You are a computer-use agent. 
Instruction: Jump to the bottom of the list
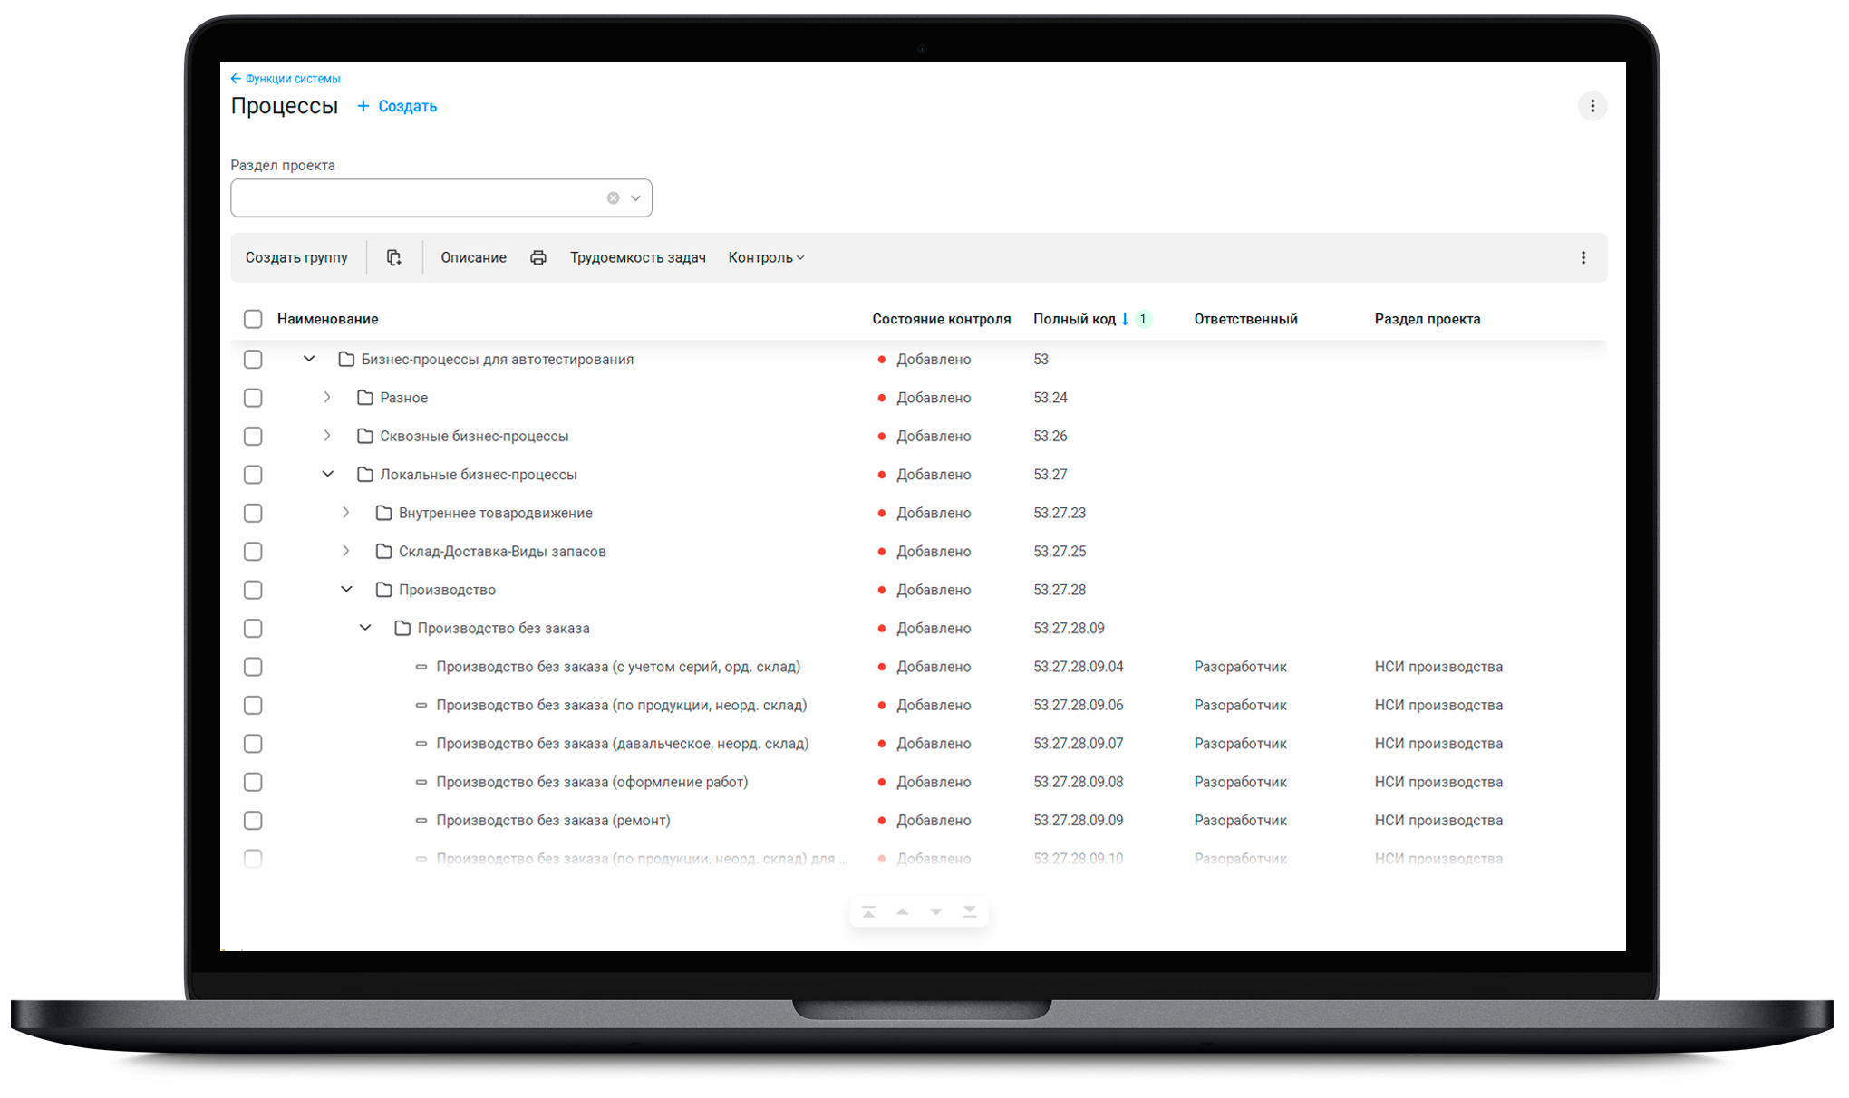click(x=970, y=911)
